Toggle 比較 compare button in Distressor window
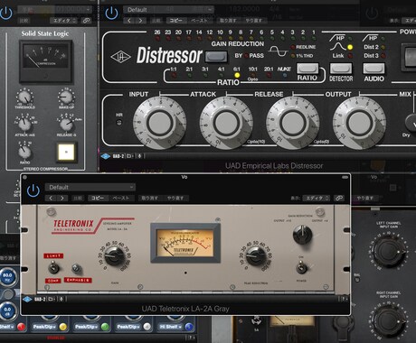The width and height of the screenshot is (416, 343). click(x=156, y=21)
